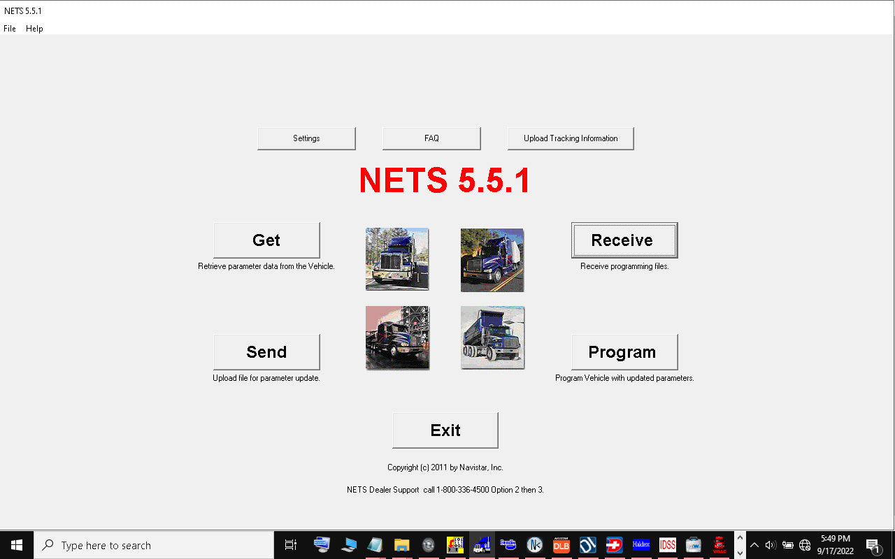Open File Explorer folder icon in taskbar
The image size is (895, 559).
(x=401, y=545)
